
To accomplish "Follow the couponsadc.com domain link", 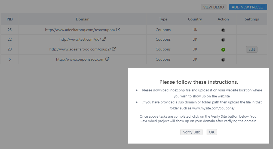I will pos(80,59).
